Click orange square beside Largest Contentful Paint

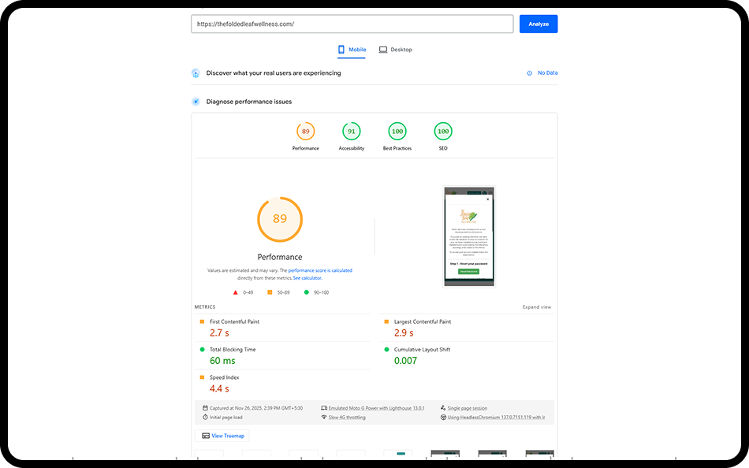coord(386,322)
